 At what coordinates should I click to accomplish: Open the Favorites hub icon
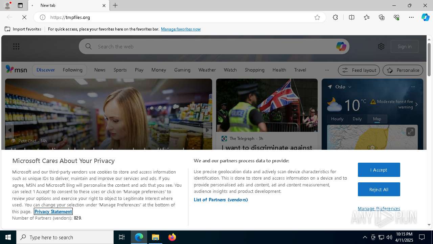[367, 17]
